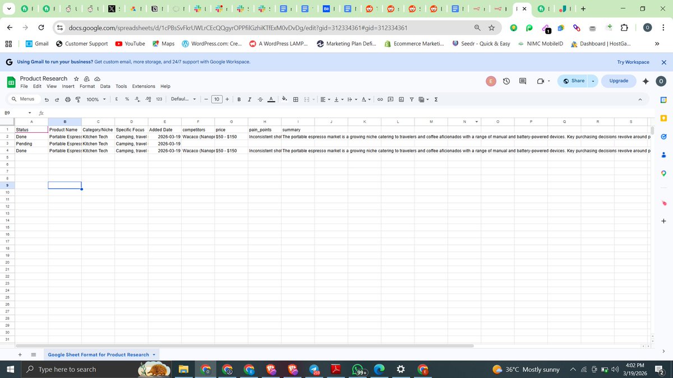Open the Format menu
Viewport: 673px width, 378px height.
point(87,86)
